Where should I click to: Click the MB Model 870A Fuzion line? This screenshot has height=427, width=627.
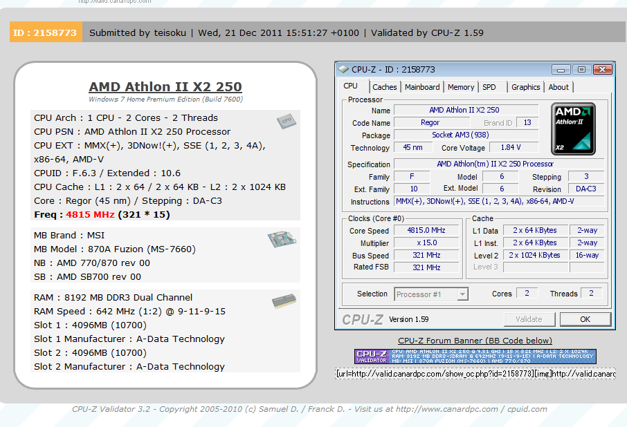pyautogui.click(x=115, y=249)
